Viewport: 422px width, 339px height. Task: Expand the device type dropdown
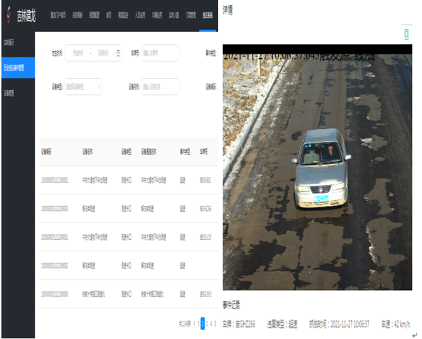click(x=83, y=87)
